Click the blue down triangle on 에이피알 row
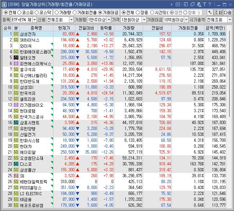Image resolution: width=234 pixels, height=211 pixels. [x=78, y=152]
